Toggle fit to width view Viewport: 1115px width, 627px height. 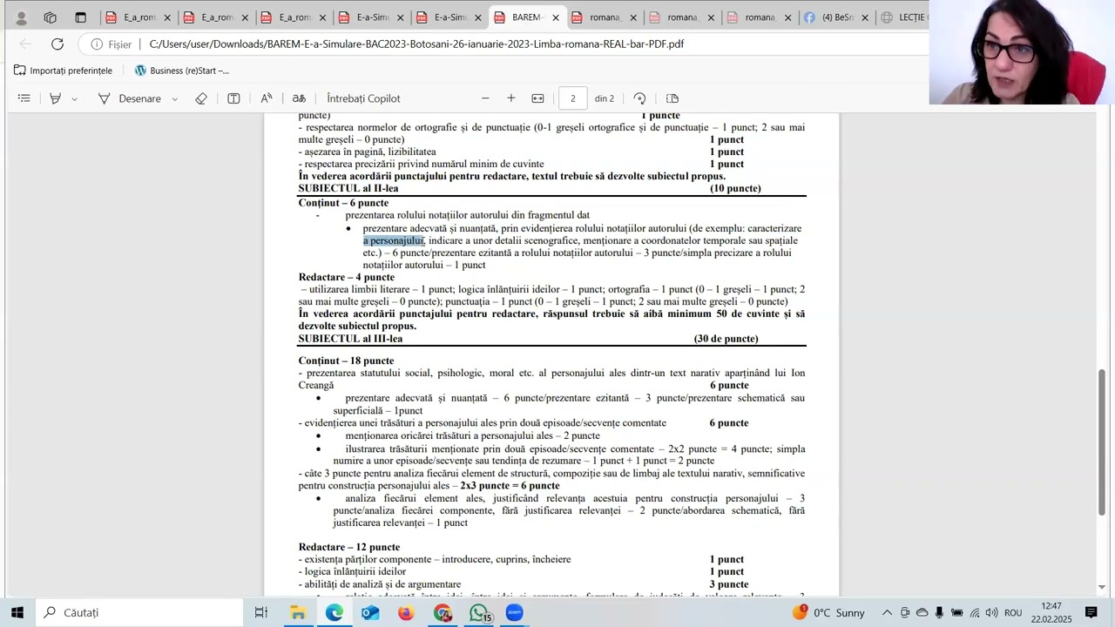tap(537, 98)
